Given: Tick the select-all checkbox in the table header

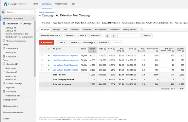Looking at the screenshot, I should [42, 49].
